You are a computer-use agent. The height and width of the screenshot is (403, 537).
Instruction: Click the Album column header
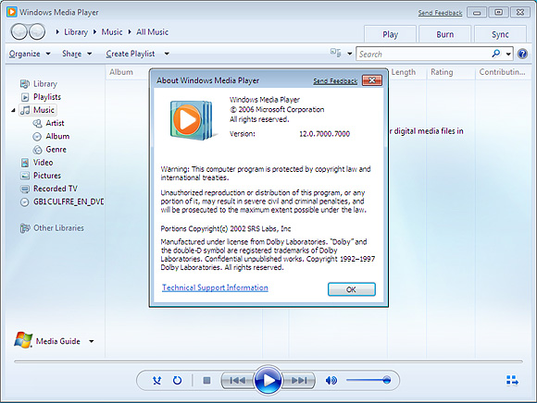(121, 72)
